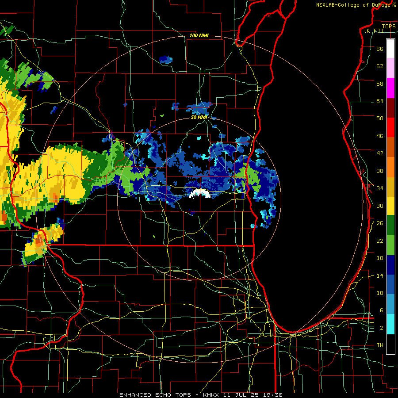
Task: Click the 100 NMI range ring label
Action: coord(199,35)
